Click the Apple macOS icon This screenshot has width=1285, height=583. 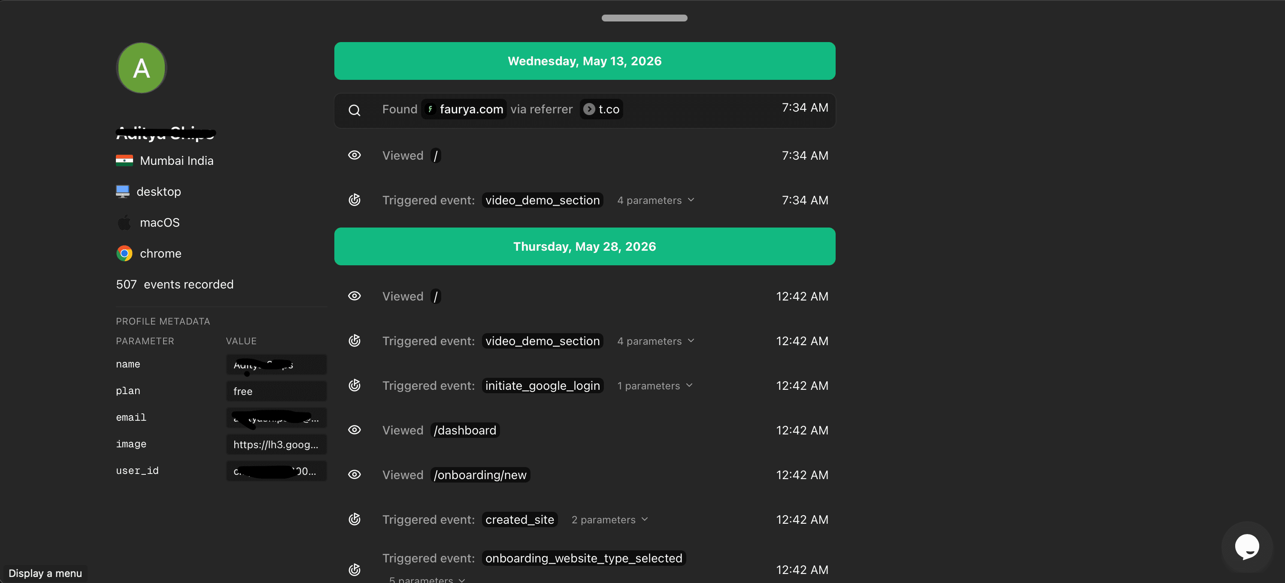click(124, 223)
